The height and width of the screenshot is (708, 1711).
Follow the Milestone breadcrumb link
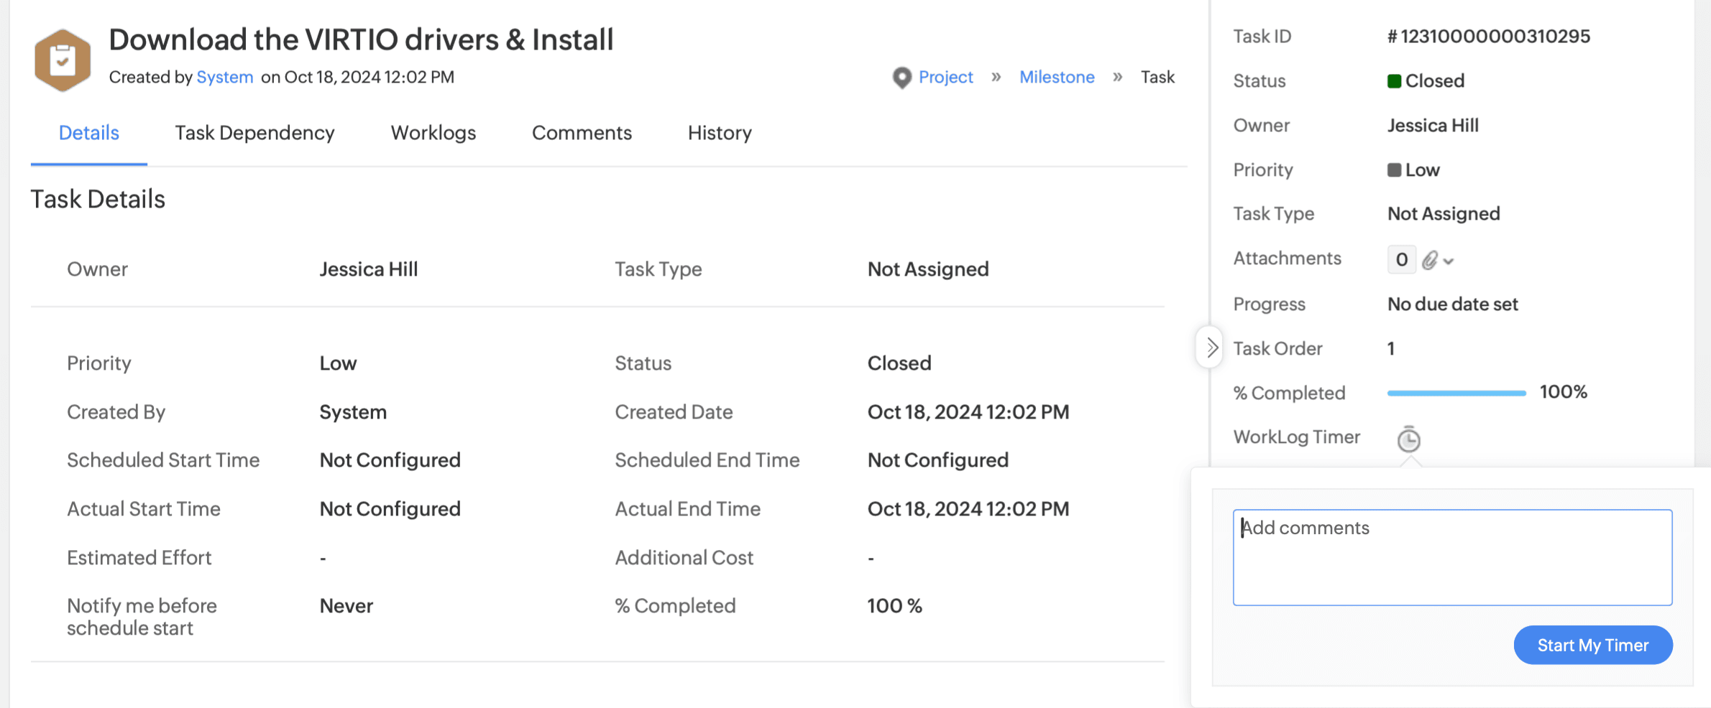(1057, 78)
